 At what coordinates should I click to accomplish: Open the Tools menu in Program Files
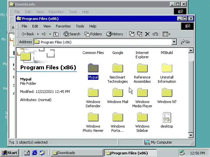80,26
